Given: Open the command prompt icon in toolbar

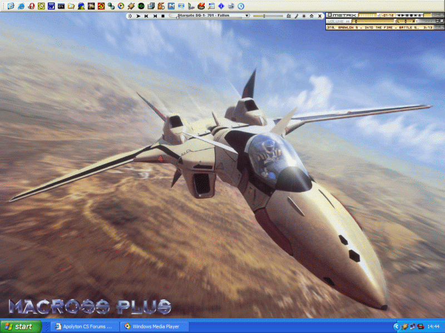Looking at the screenshot, I should 61,6.
